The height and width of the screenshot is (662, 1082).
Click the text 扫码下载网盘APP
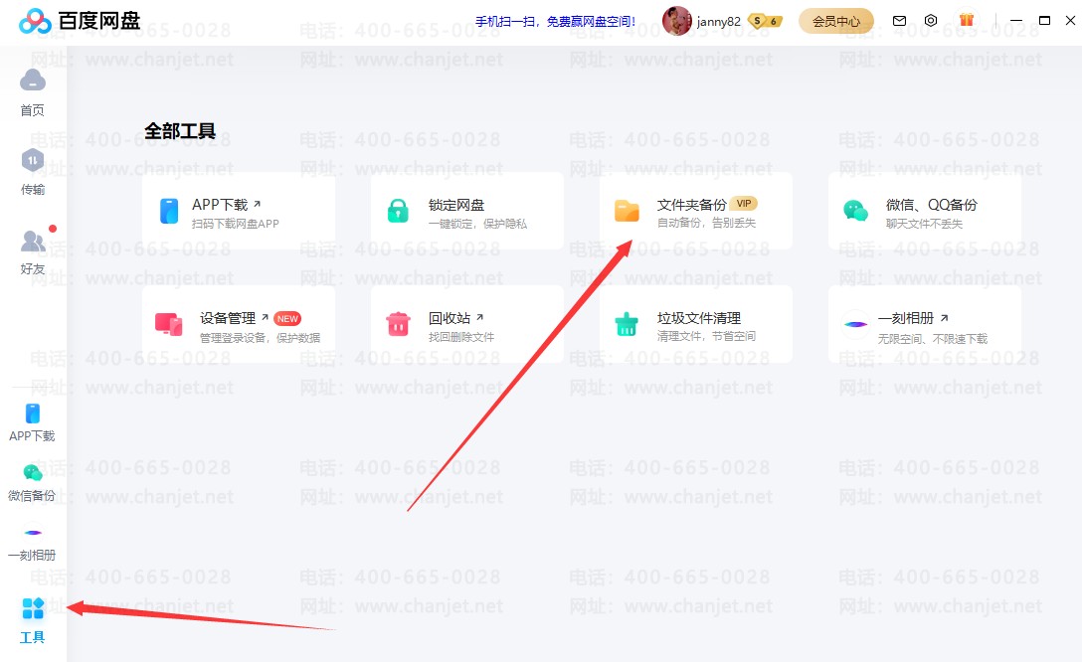(x=236, y=224)
